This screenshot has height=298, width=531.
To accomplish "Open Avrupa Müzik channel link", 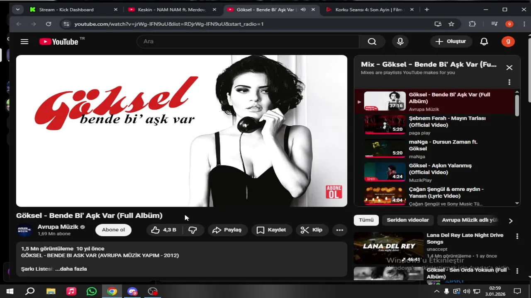I will point(58,227).
